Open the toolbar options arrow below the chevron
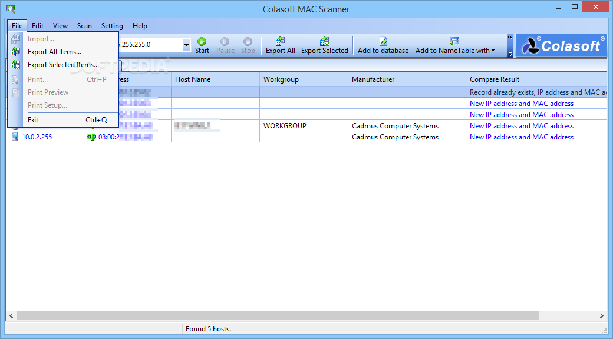613x339 pixels. pyautogui.click(x=510, y=54)
